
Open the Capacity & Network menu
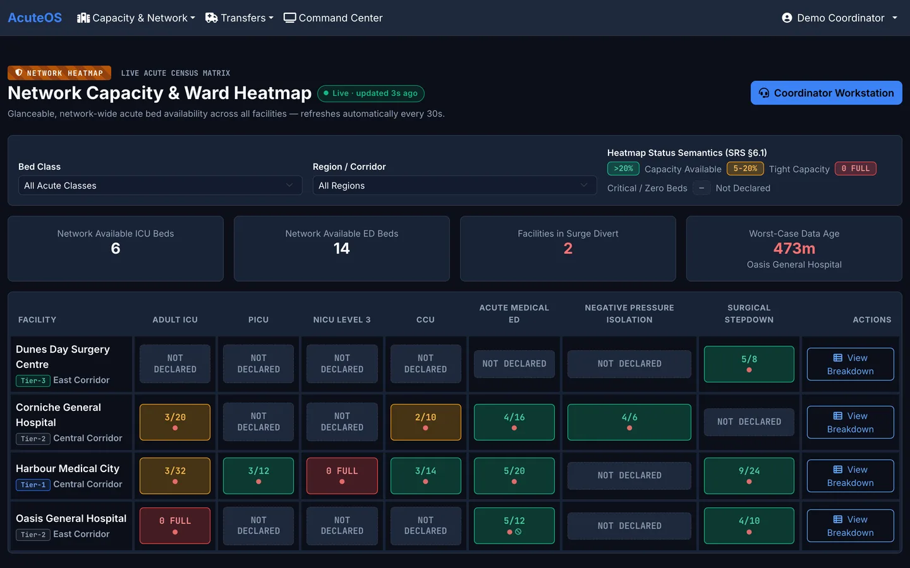click(136, 18)
